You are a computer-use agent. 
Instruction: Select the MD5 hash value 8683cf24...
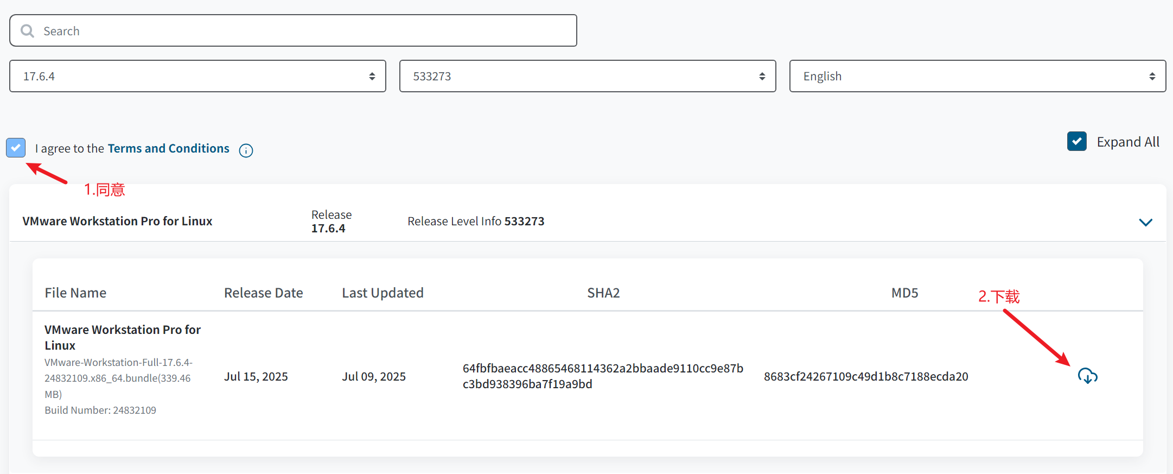(x=866, y=376)
